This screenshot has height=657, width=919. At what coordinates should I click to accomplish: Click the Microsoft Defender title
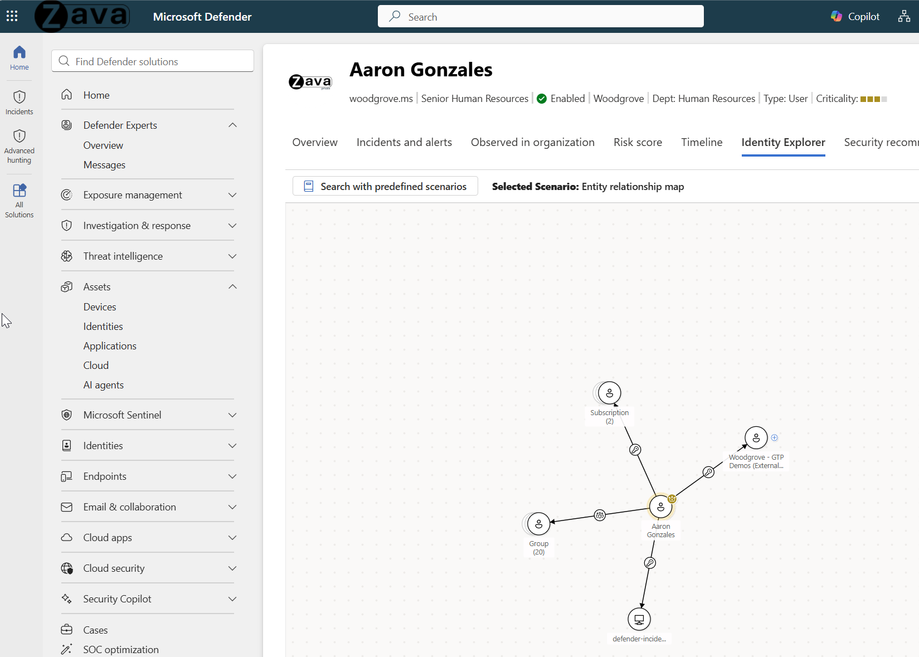point(202,17)
